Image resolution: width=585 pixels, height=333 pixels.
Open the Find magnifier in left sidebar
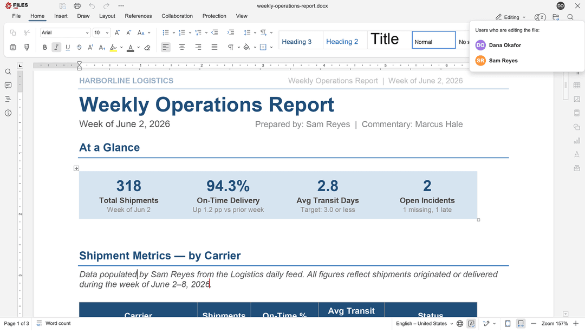coord(8,71)
